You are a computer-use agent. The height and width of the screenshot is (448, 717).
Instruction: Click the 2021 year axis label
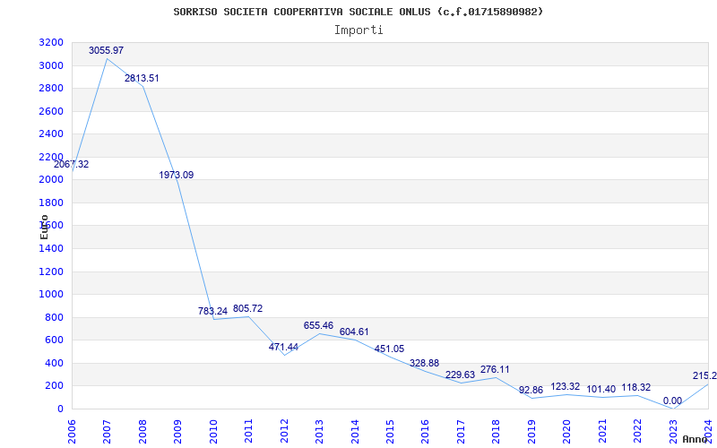click(601, 433)
